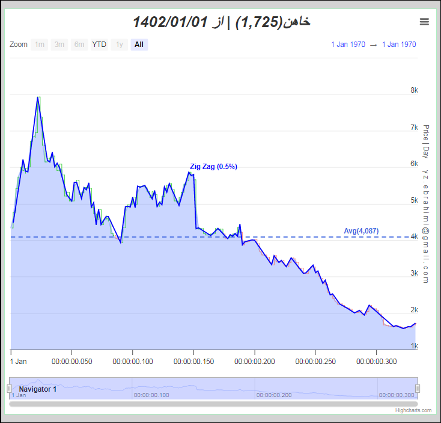Click the 00:00:00.050 x-axis label

[71, 362]
